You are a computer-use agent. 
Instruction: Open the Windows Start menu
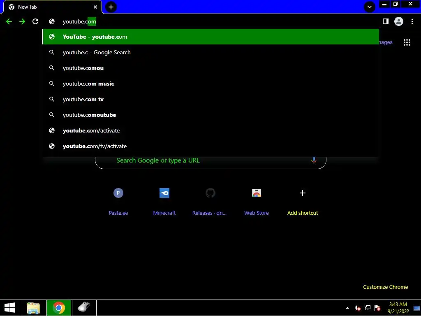pyautogui.click(x=10, y=308)
